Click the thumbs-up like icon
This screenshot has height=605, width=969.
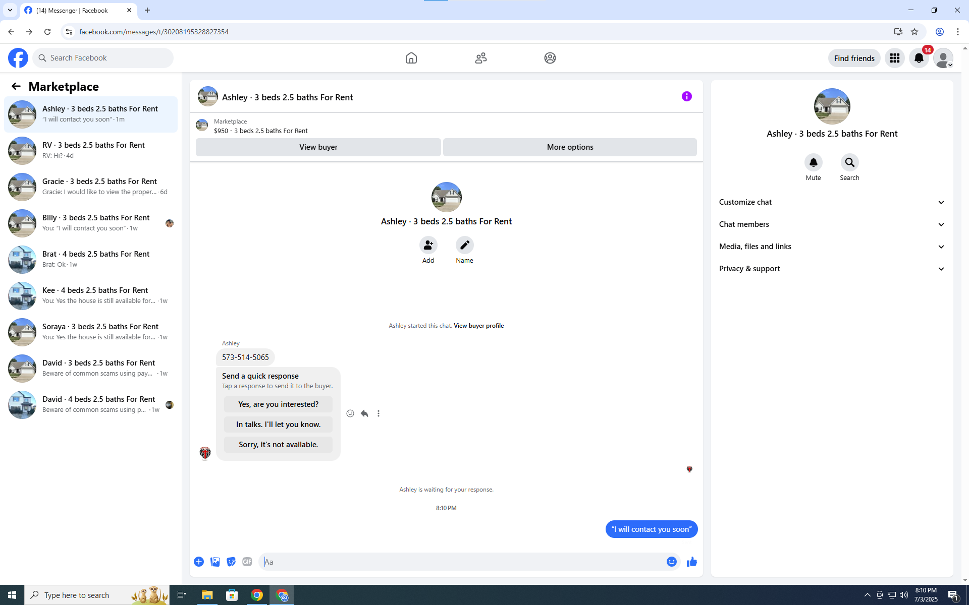(691, 562)
